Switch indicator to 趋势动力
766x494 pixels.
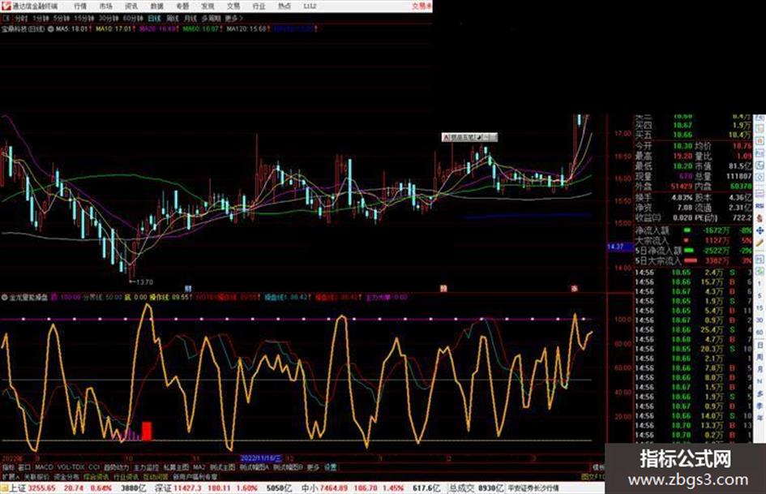(x=116, y=467)
